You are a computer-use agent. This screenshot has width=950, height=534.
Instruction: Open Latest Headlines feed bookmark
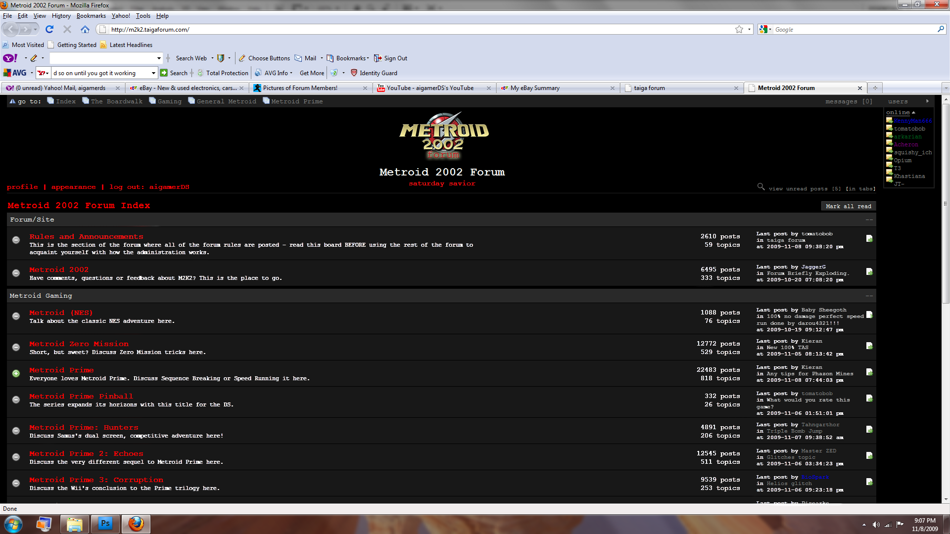pyautogui.click(x=126, y=45)
